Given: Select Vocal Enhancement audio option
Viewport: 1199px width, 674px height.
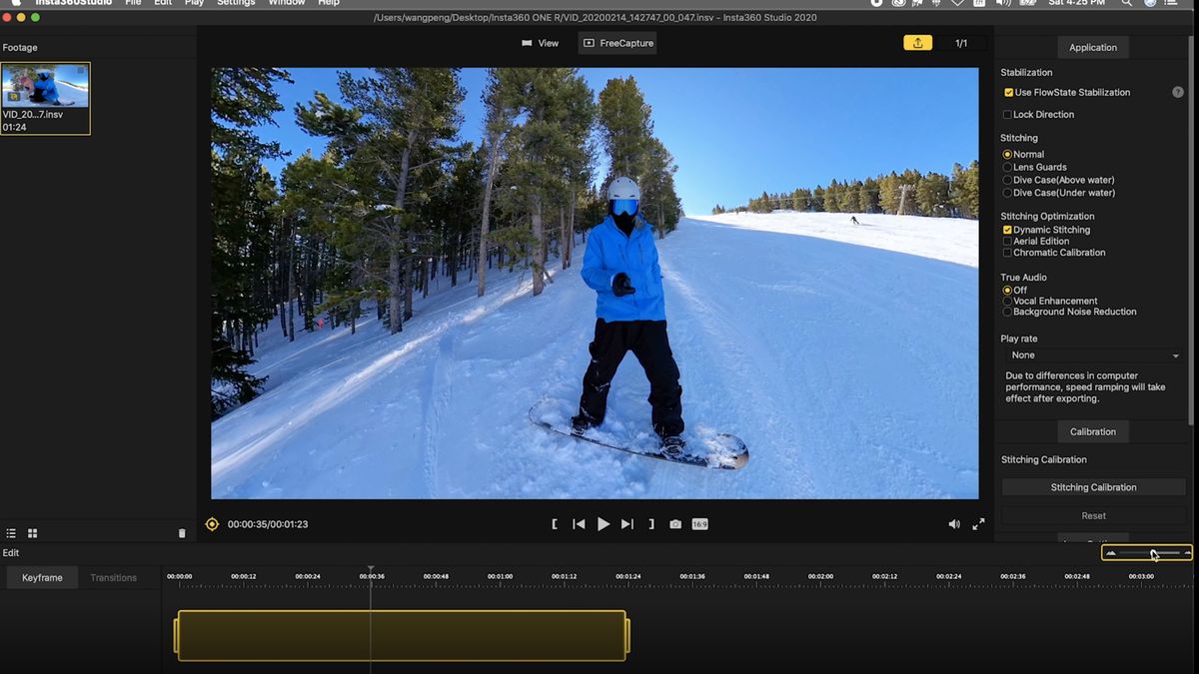Looking at the screenshot, I should pyautogui.click(x=1007, y=301).
